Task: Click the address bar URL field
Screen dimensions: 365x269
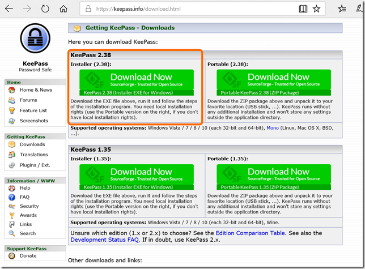Action: click(x=187, y=9)
